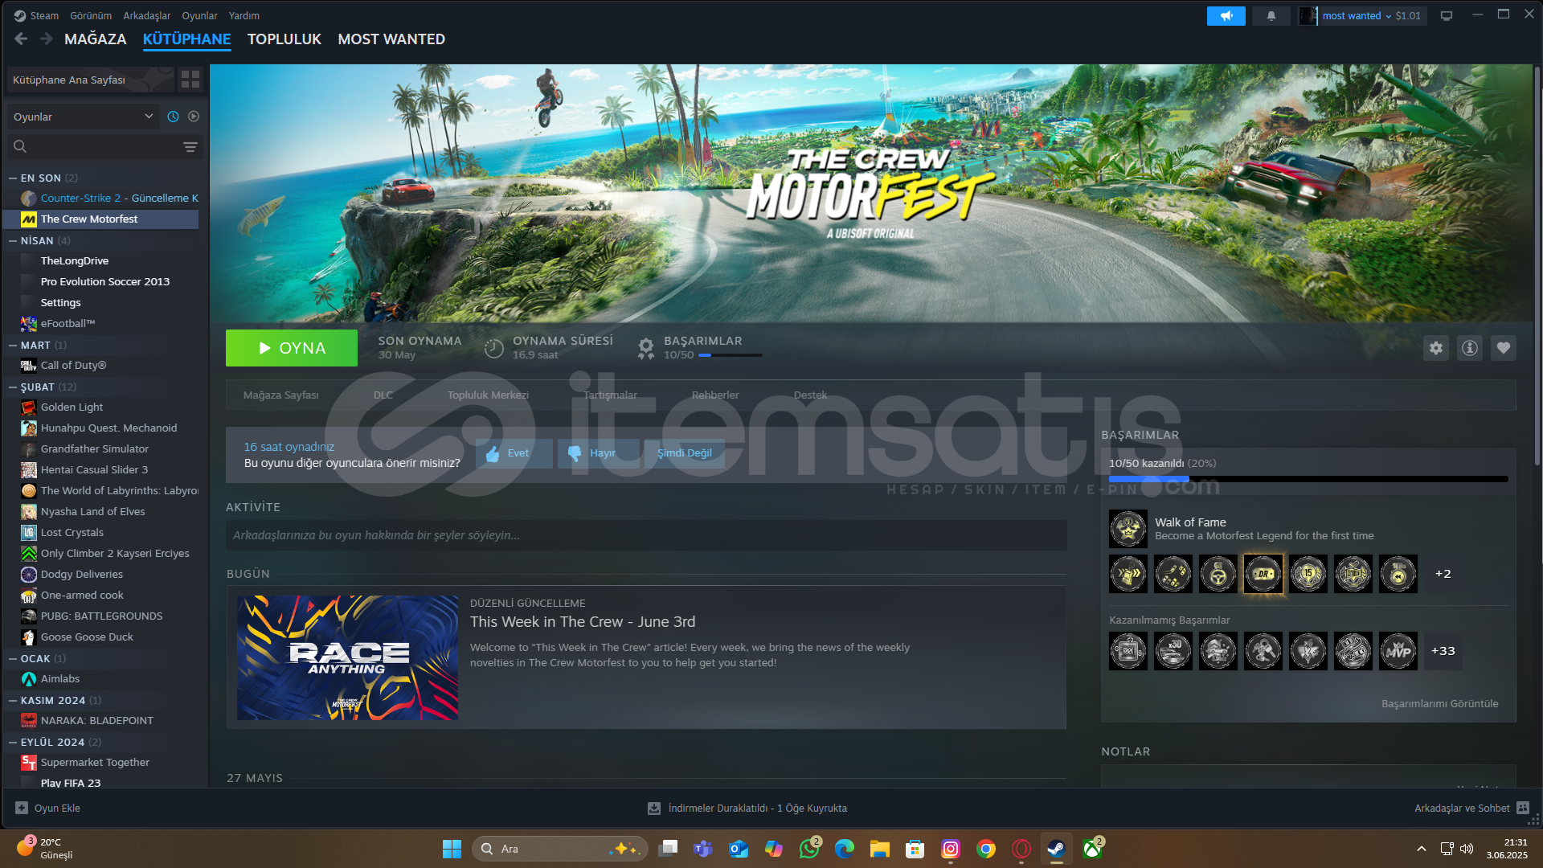Recommend the game with Evet thumbs up
This screenshot has width=1543, height=868.
click(514, 453)
